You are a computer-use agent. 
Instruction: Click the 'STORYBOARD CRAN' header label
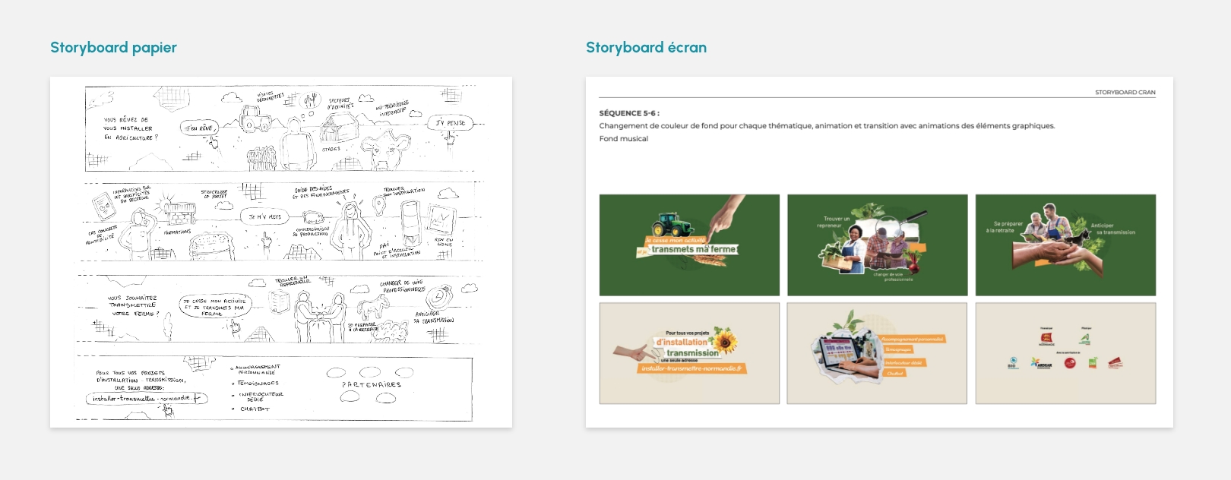click(1125, 93)
